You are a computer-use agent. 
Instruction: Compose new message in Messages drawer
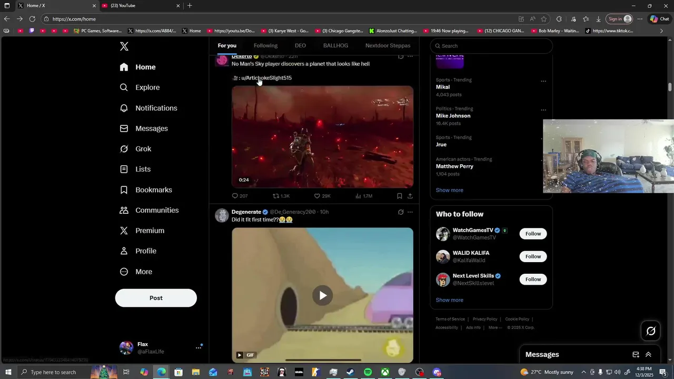636,355
